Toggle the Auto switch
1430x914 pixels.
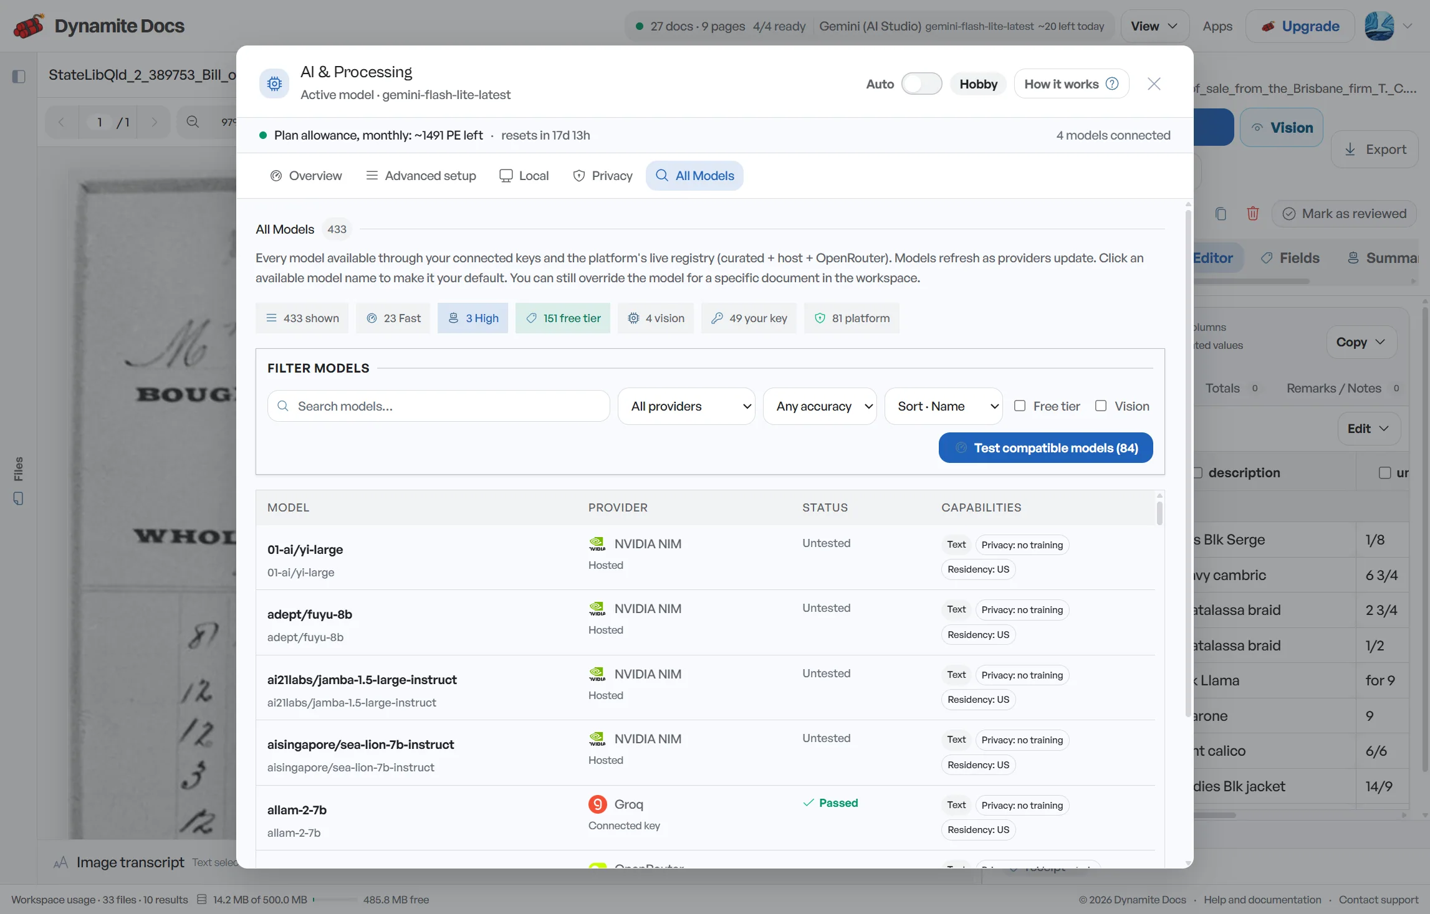[x=921, y=83]
